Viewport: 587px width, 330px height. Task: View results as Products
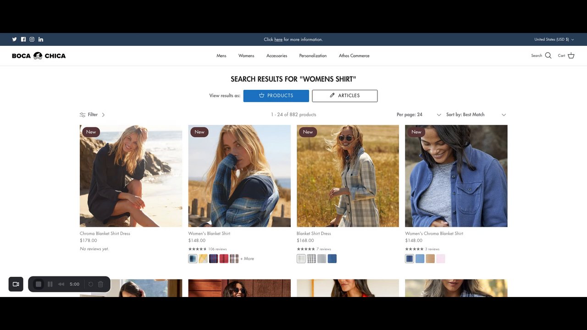(x=276, y=96)
